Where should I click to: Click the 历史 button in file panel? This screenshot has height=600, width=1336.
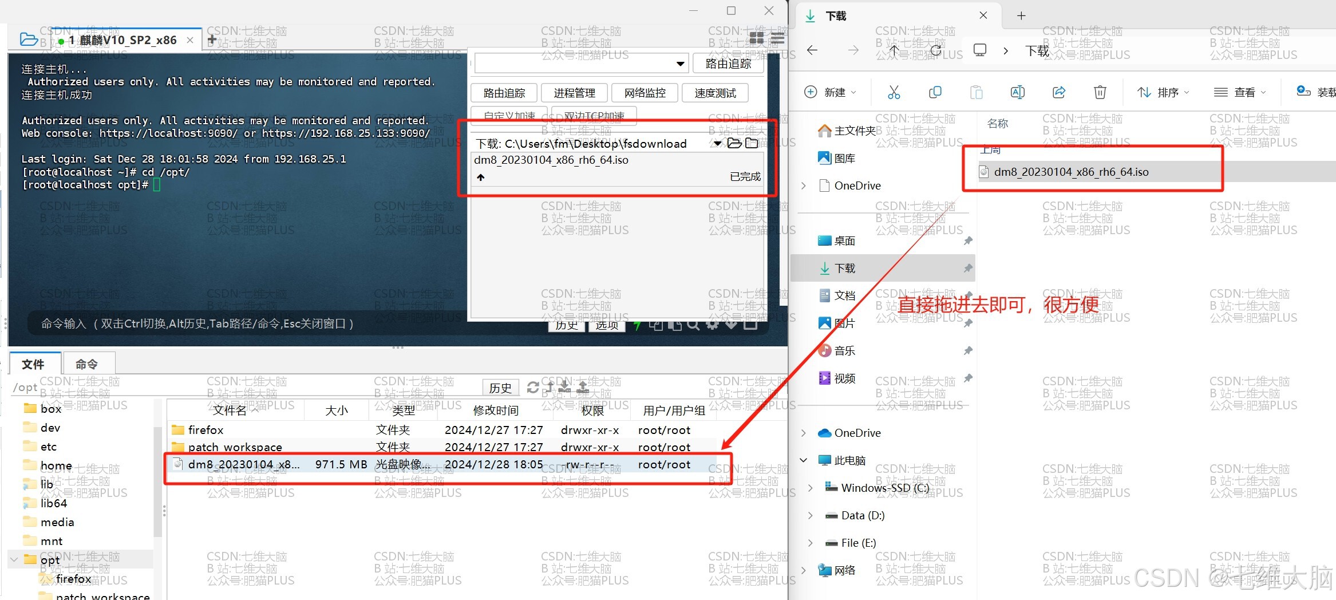500,388
